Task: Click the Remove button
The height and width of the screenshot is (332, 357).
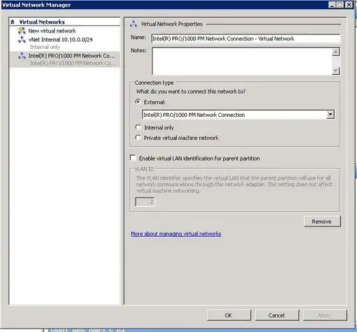Action: 322,221
